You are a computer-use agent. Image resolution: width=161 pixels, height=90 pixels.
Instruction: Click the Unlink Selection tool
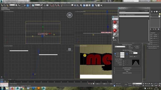tap(5, 5)
